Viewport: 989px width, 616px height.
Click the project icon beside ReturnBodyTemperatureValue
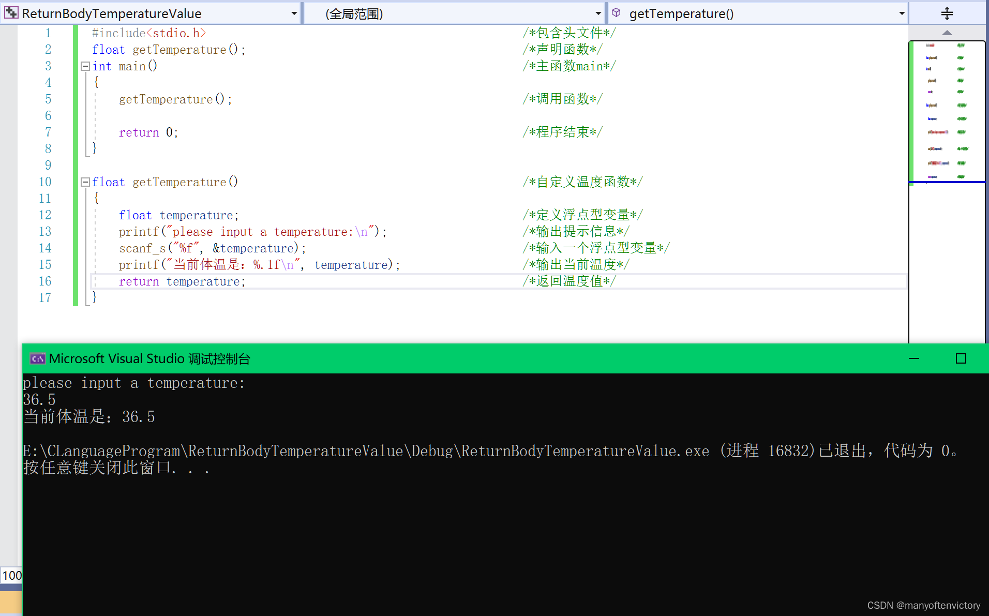click(11, 13)
